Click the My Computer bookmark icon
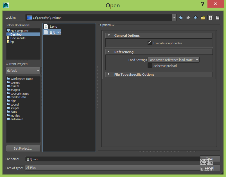 point(8,30)
